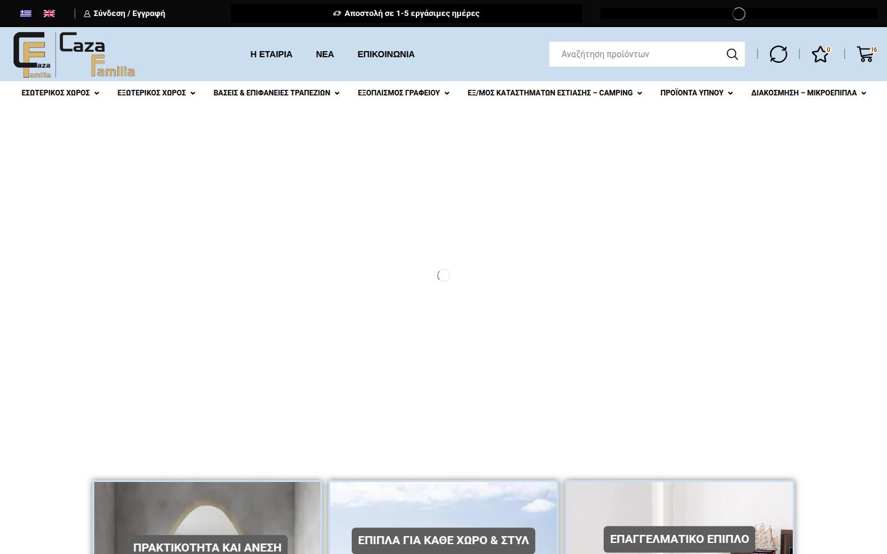This screenshot has width=887, height=554.
Task: Click the Caza Familia logo
Action: (x=74, y=55)
